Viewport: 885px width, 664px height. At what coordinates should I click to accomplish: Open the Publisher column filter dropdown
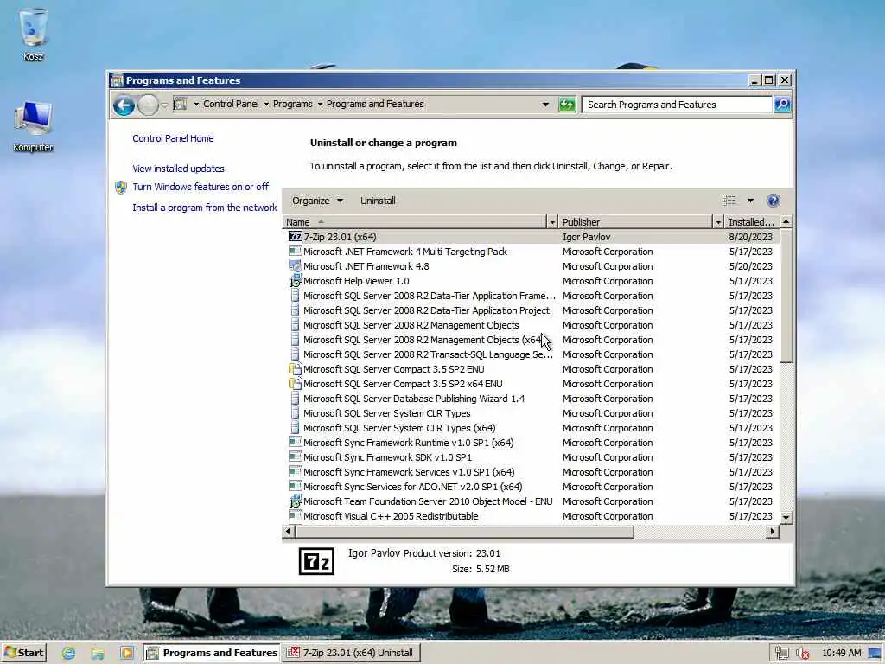pyautogui.click(x=718, y=222)
